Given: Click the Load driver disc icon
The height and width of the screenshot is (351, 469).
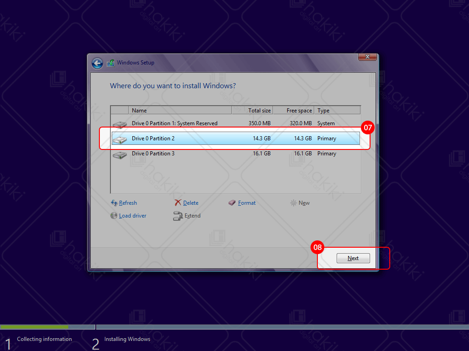Looking at the screenshot, I should 114,216.
